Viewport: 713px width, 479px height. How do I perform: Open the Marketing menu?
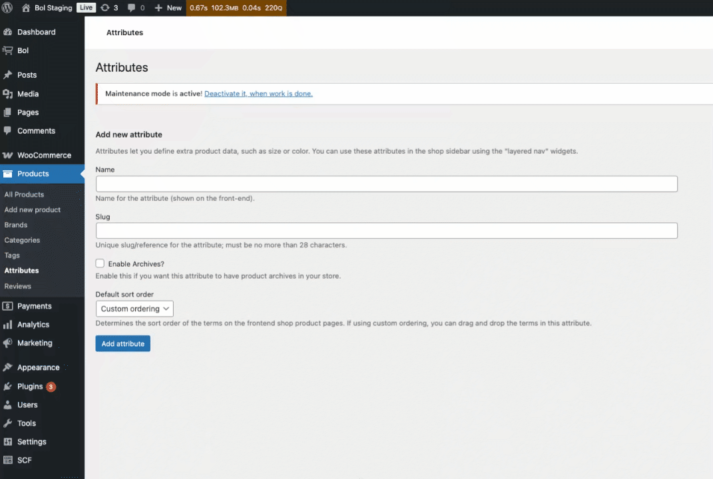tap(35, 343)
